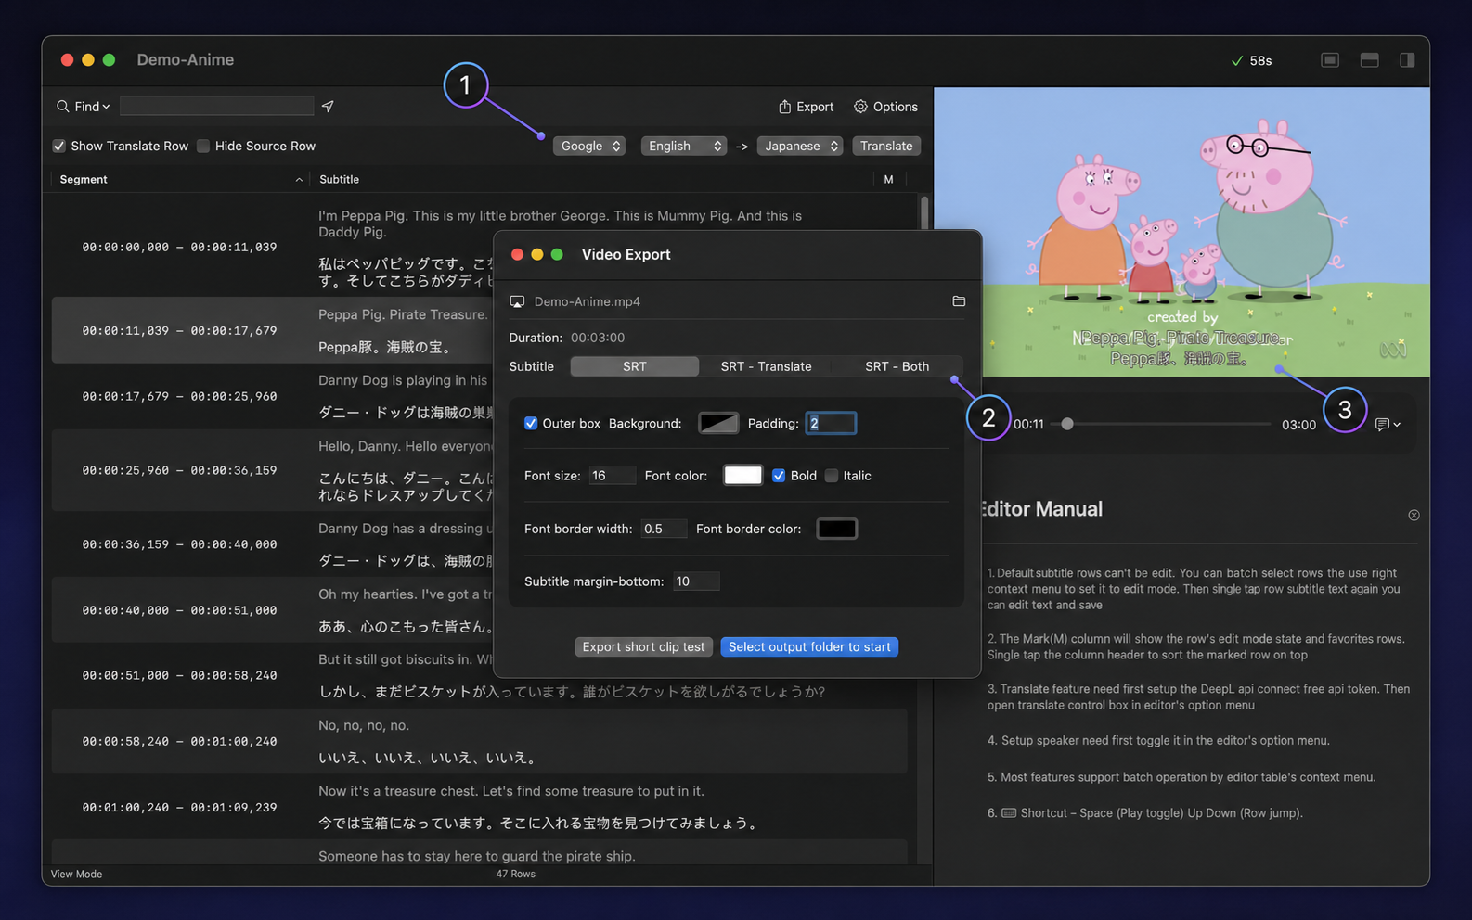The width and height of the screenshot is (1472, 920).
Task: Click the subtitle table scrollbar
Action: click(x=924, y=213)
